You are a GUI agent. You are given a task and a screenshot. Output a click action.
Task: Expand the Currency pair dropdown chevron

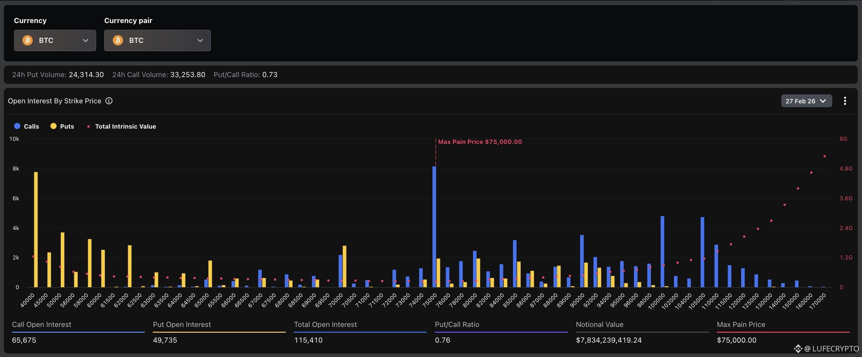point(200,40)
